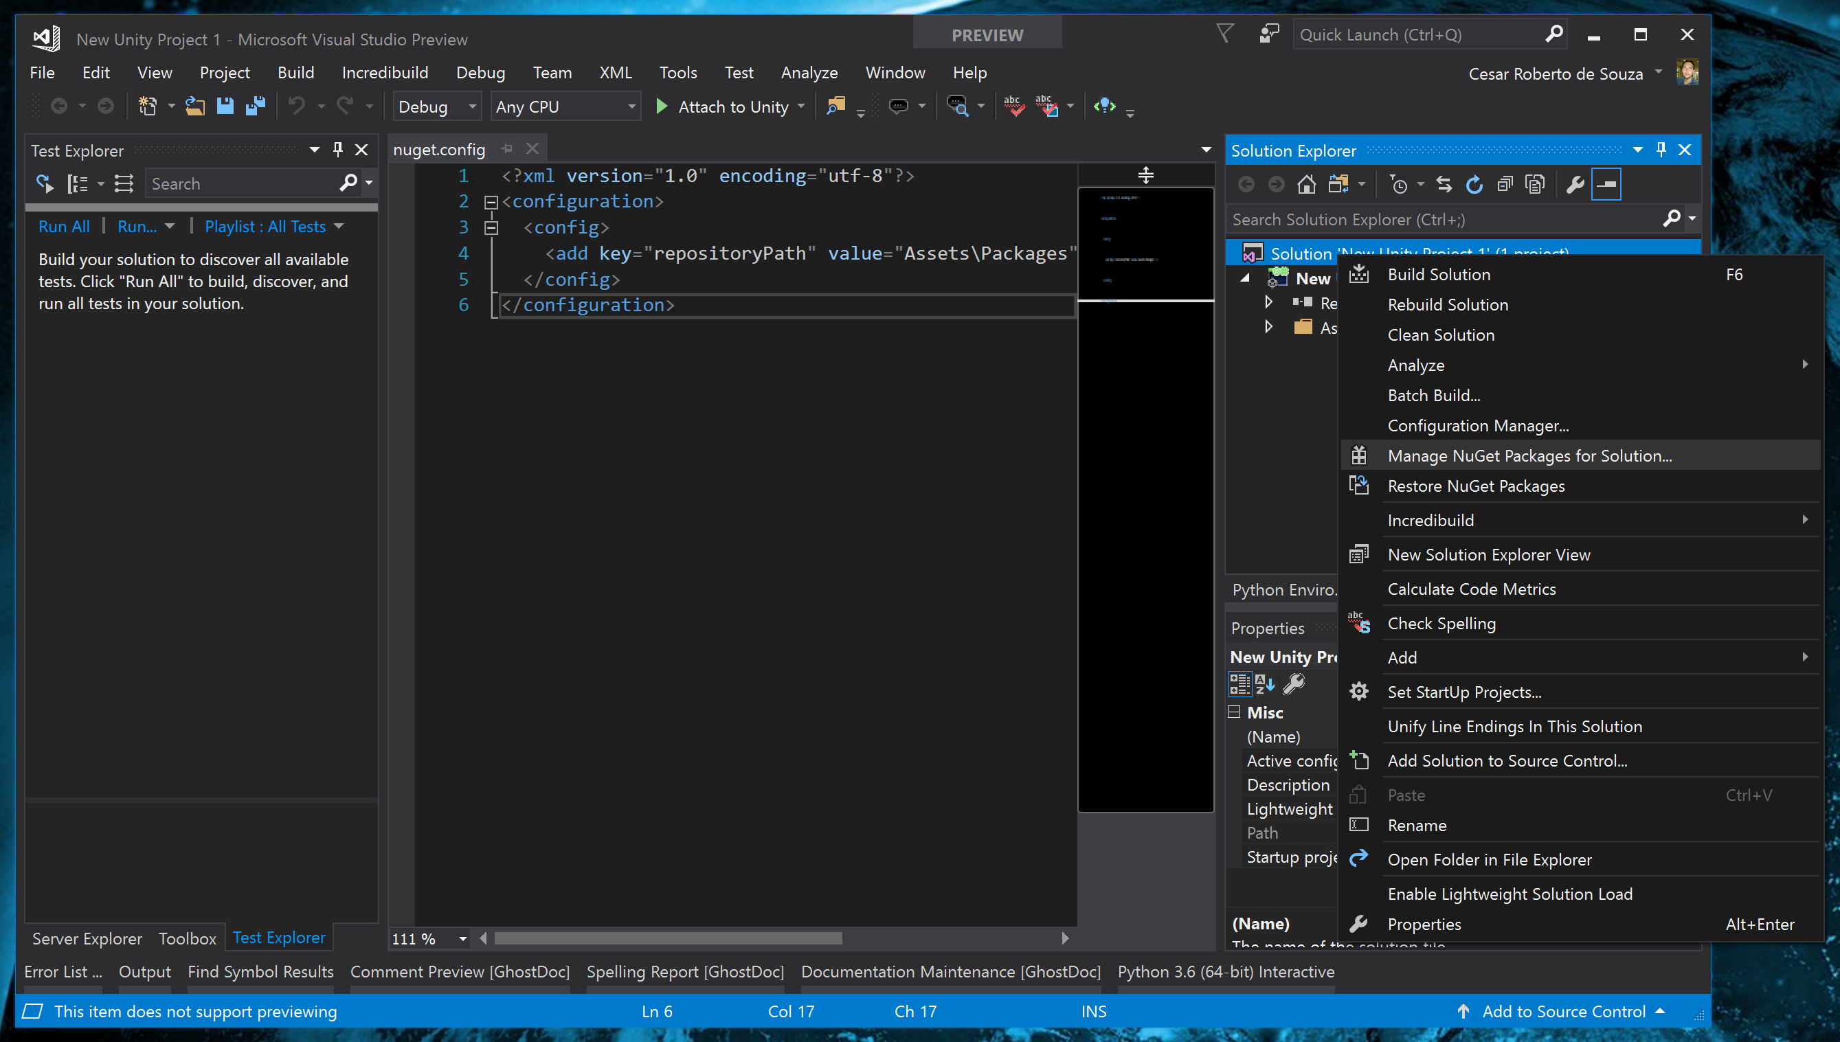
Task: Collapse the Misc category in Properties
Action: click(x=1234, y=712)
